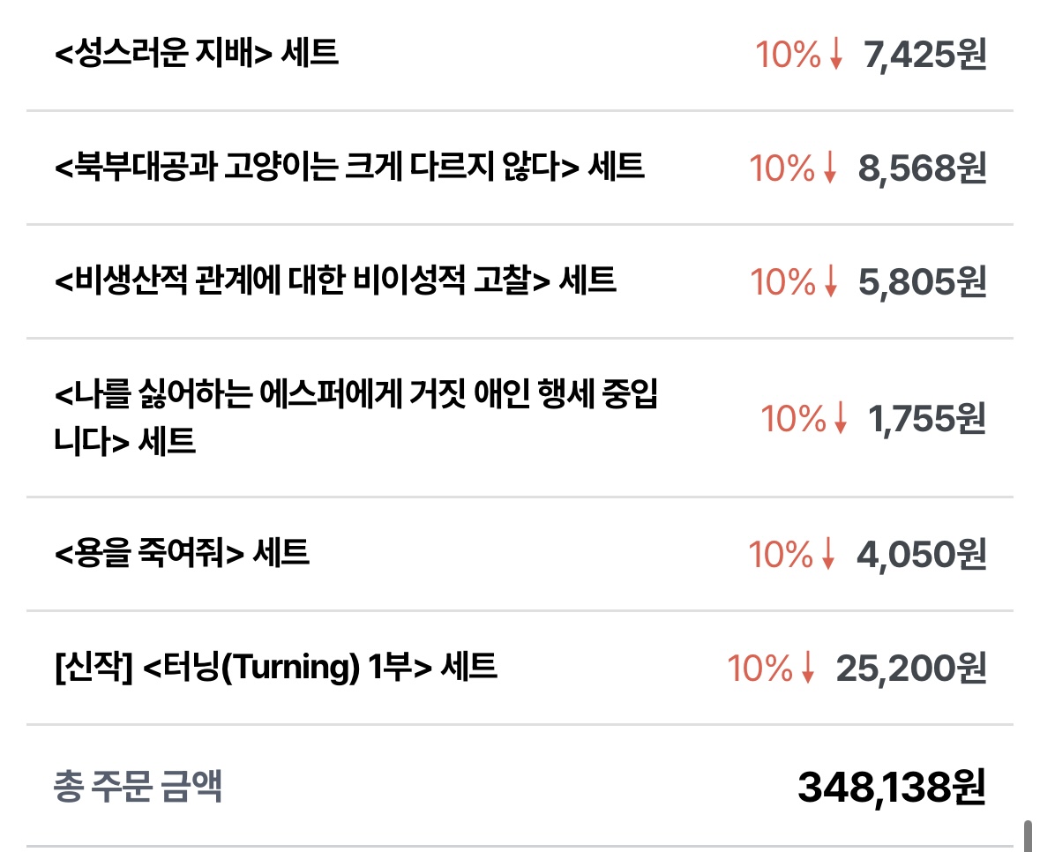Open the <성스러운 지배> 세트 item
This screenshot has height=852, width=1040.
point(196,55)
